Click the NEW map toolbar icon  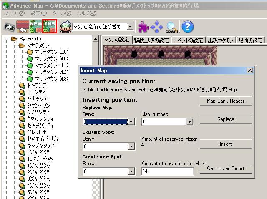[x=35, y=27]
